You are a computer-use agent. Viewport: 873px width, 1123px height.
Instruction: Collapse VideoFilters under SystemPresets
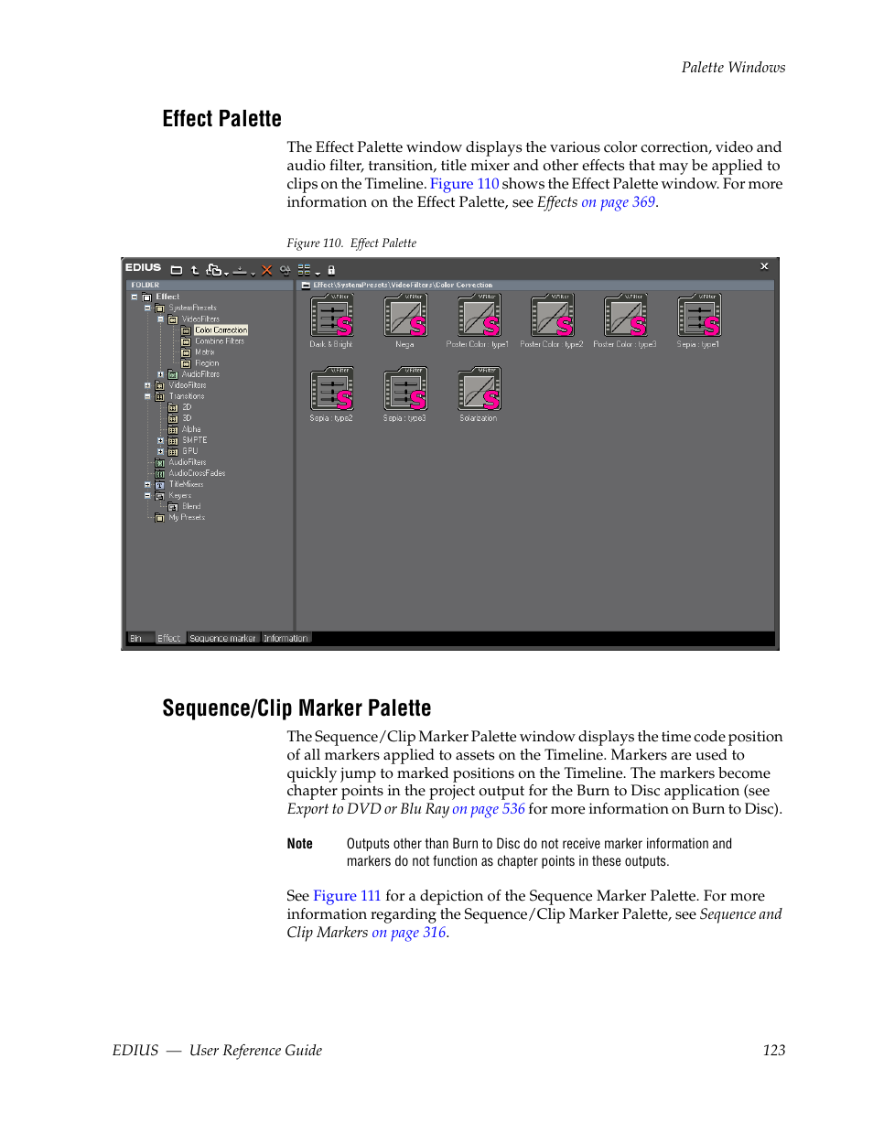pos(160,319)
